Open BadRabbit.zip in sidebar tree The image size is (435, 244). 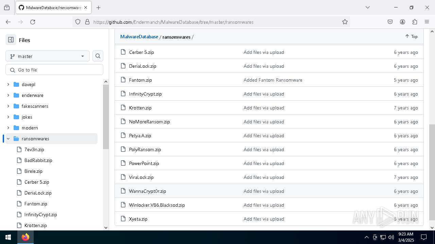coord(38,160)
